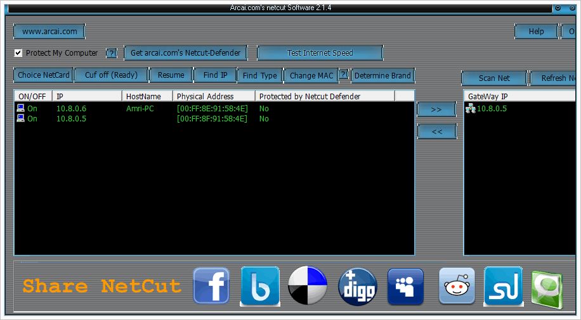Image resolution: width=581 pixels, height=320 pixels.
Task: Move host to gateway list with >> button
Action: pos(436,109)
